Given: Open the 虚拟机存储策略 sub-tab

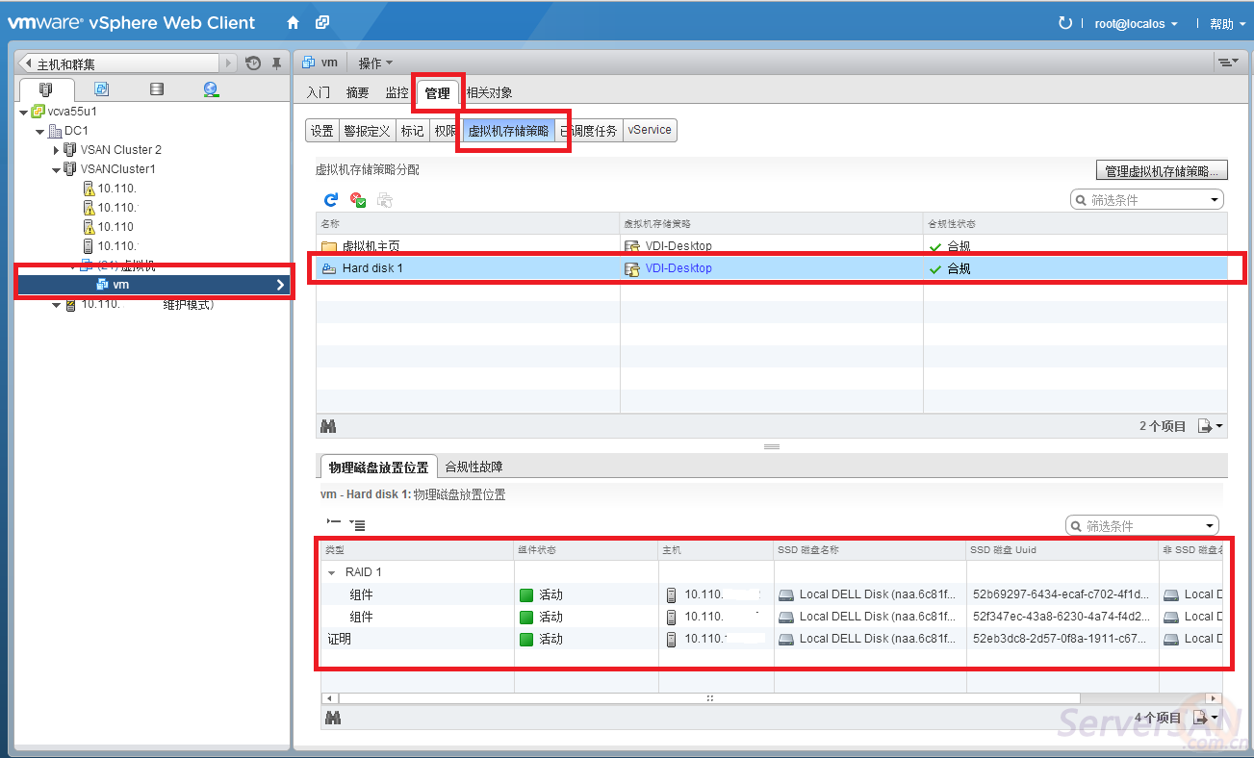Looking at the screenshot, I should pos(508,131).
